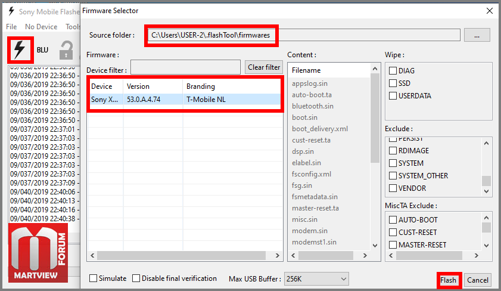Check SYSTEM_OTHER in the Exclude list
The image size is (501, 291).
pyautogui.click(x=393, y=175)
